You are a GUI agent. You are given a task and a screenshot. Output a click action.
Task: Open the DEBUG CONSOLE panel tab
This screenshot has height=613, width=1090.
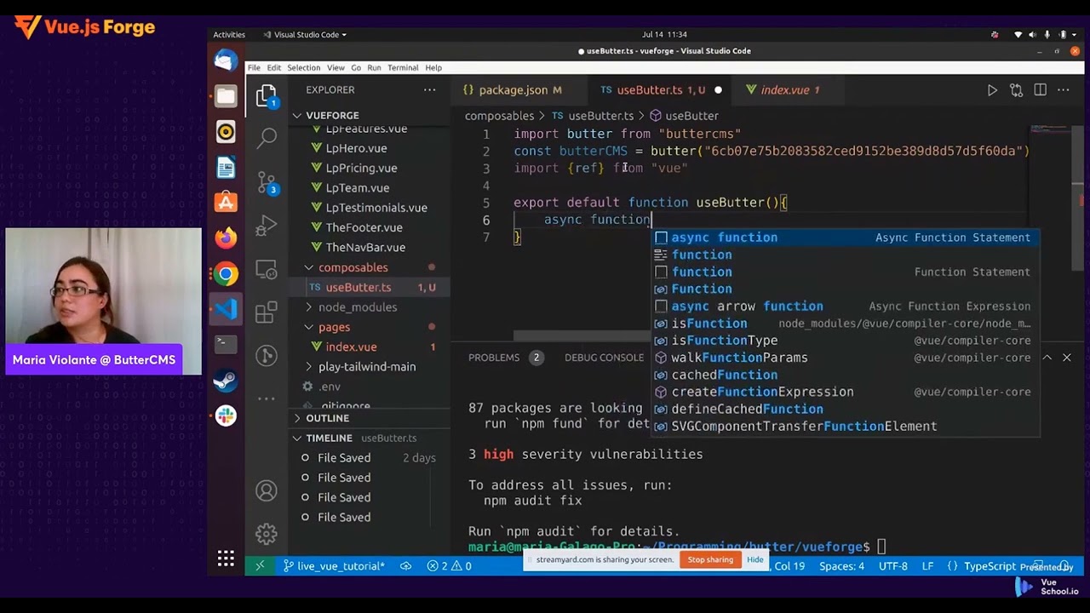click(x=604, y=358)
